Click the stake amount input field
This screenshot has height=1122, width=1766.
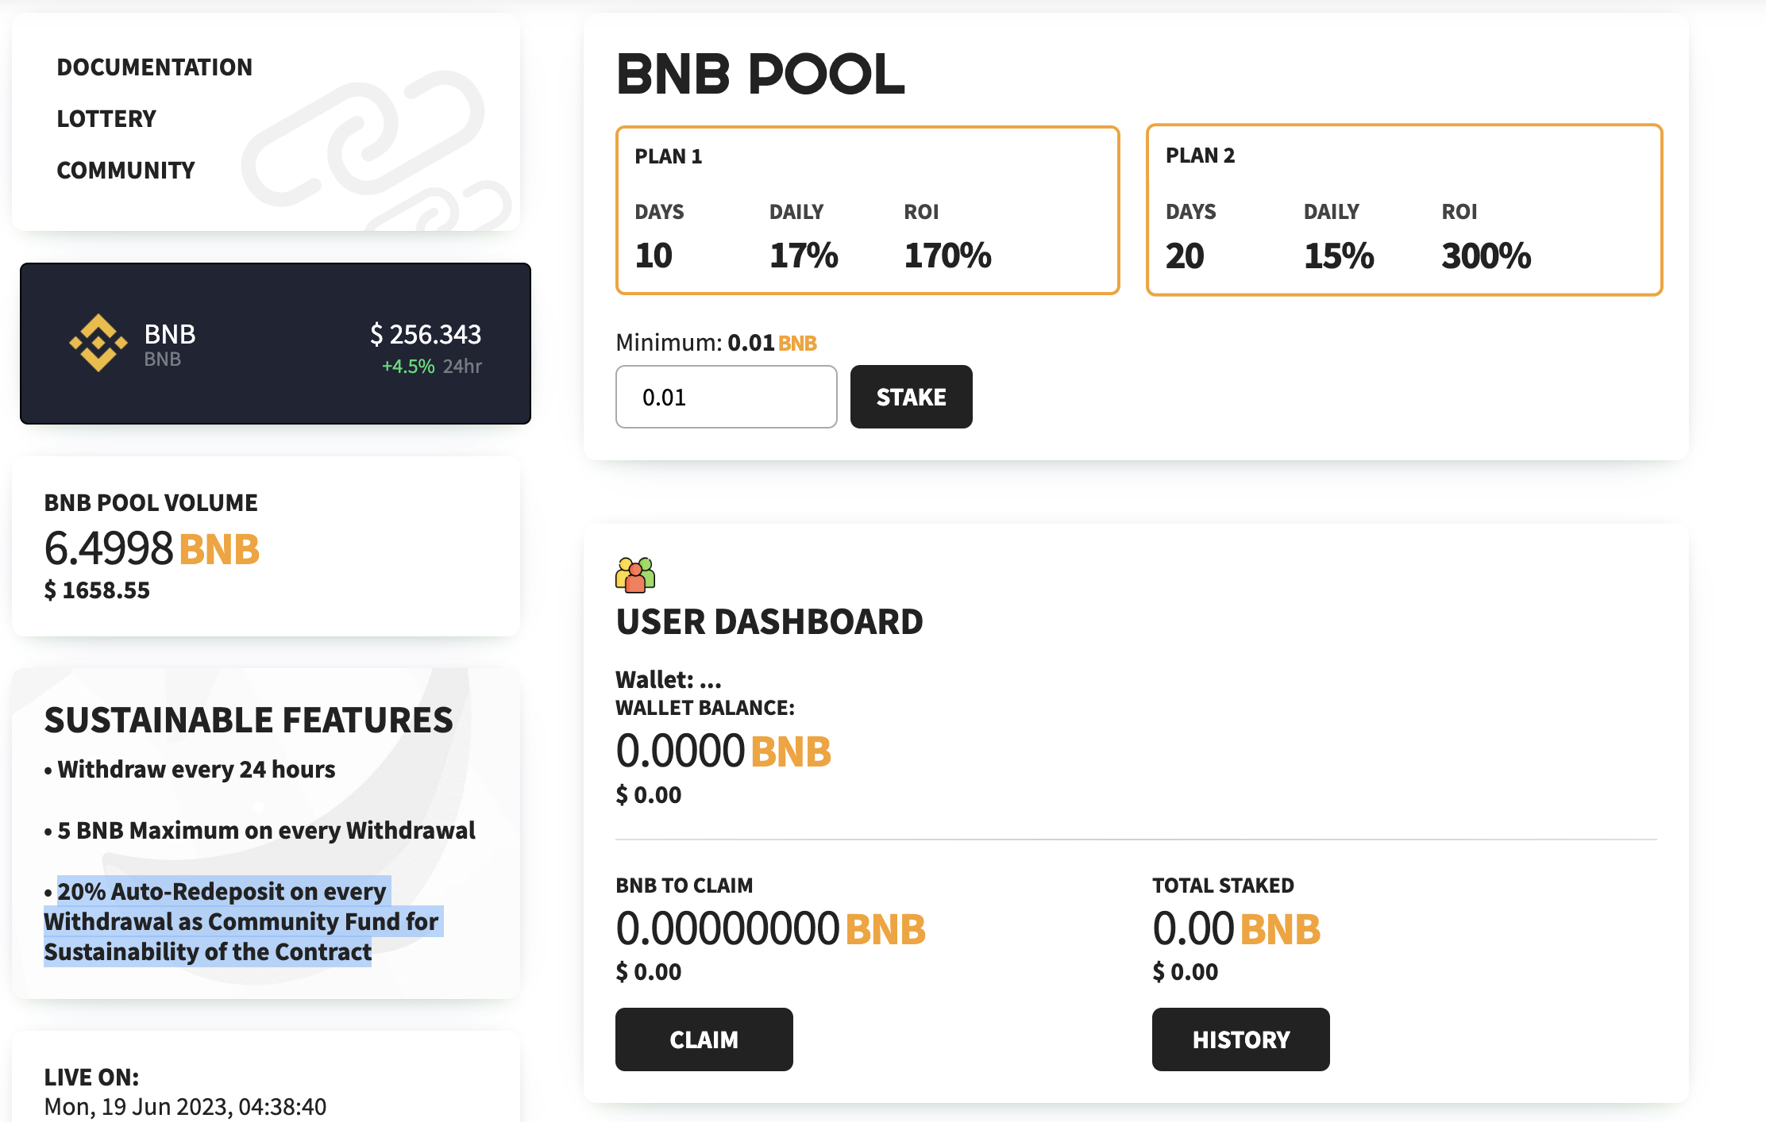point(726,397)
